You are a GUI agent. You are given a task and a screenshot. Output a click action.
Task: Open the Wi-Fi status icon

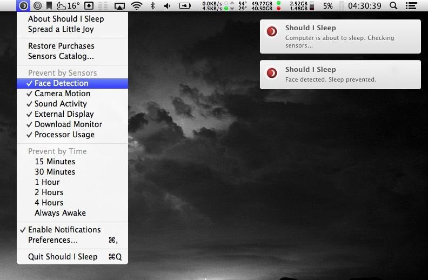click(x=137, y=6)
